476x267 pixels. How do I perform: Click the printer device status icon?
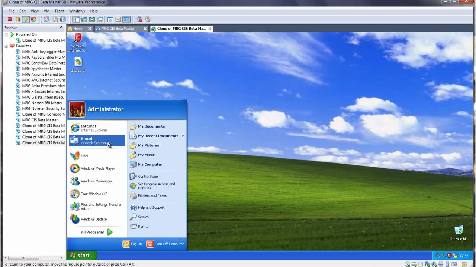pyautogui.click(x=441, y=264)
